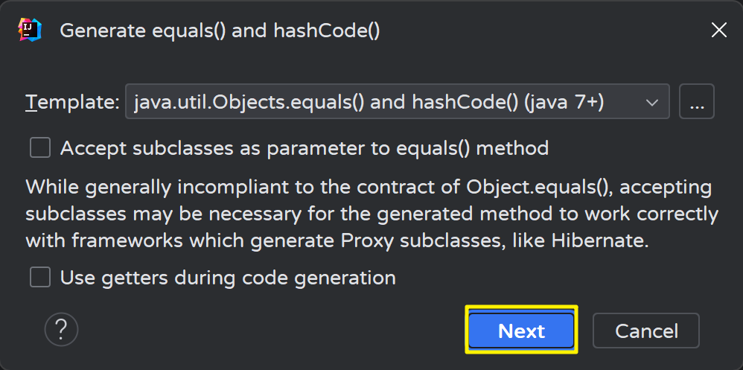Toggle Use getters during code generation checkbox
743x370 pixels.
coord(40,278)
